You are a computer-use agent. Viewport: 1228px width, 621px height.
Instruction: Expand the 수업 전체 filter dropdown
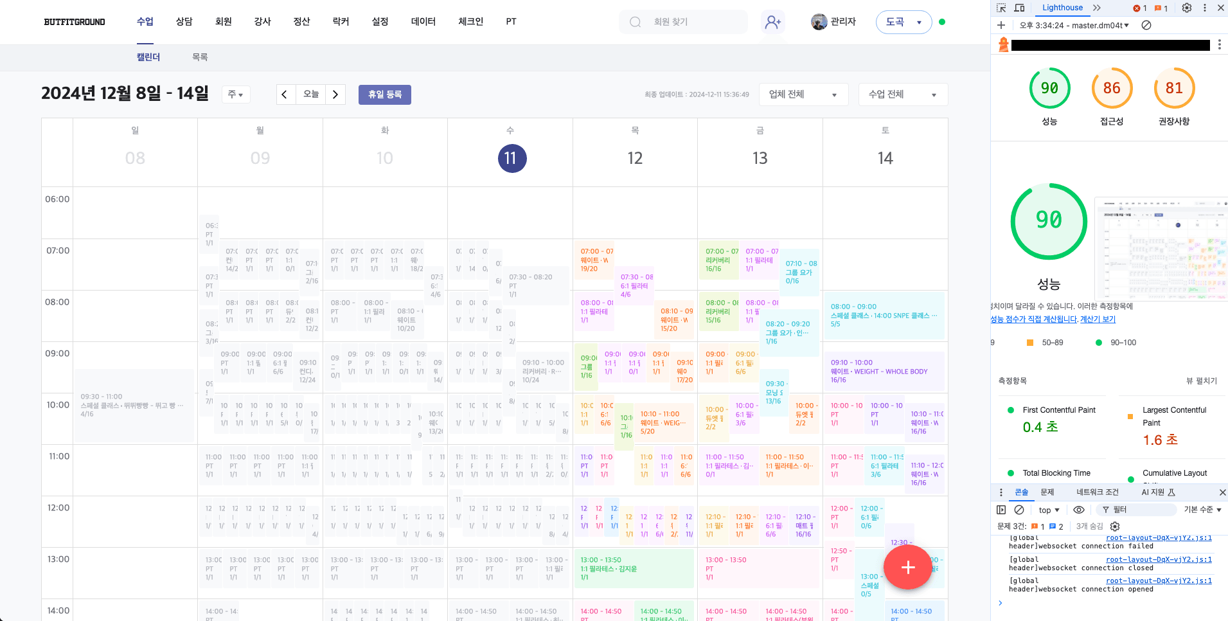903,94
